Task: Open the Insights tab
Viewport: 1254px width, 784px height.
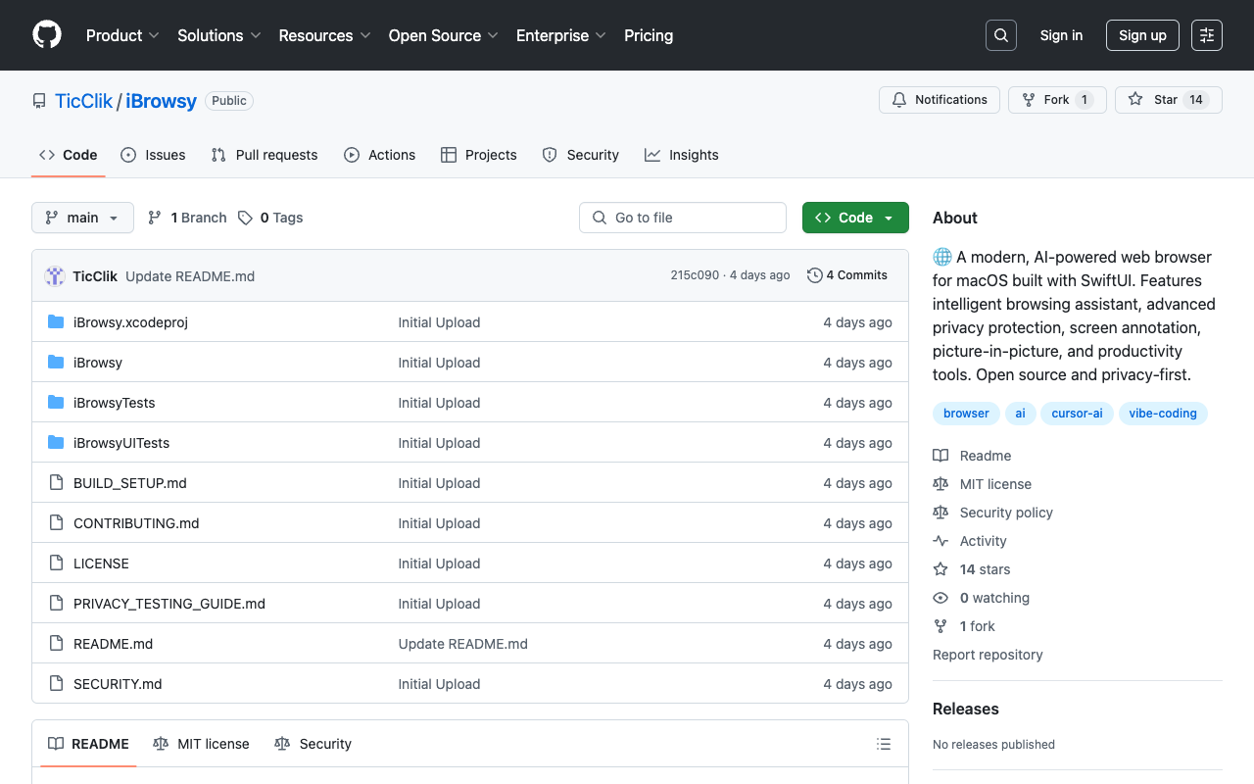Action: [681, 155]
